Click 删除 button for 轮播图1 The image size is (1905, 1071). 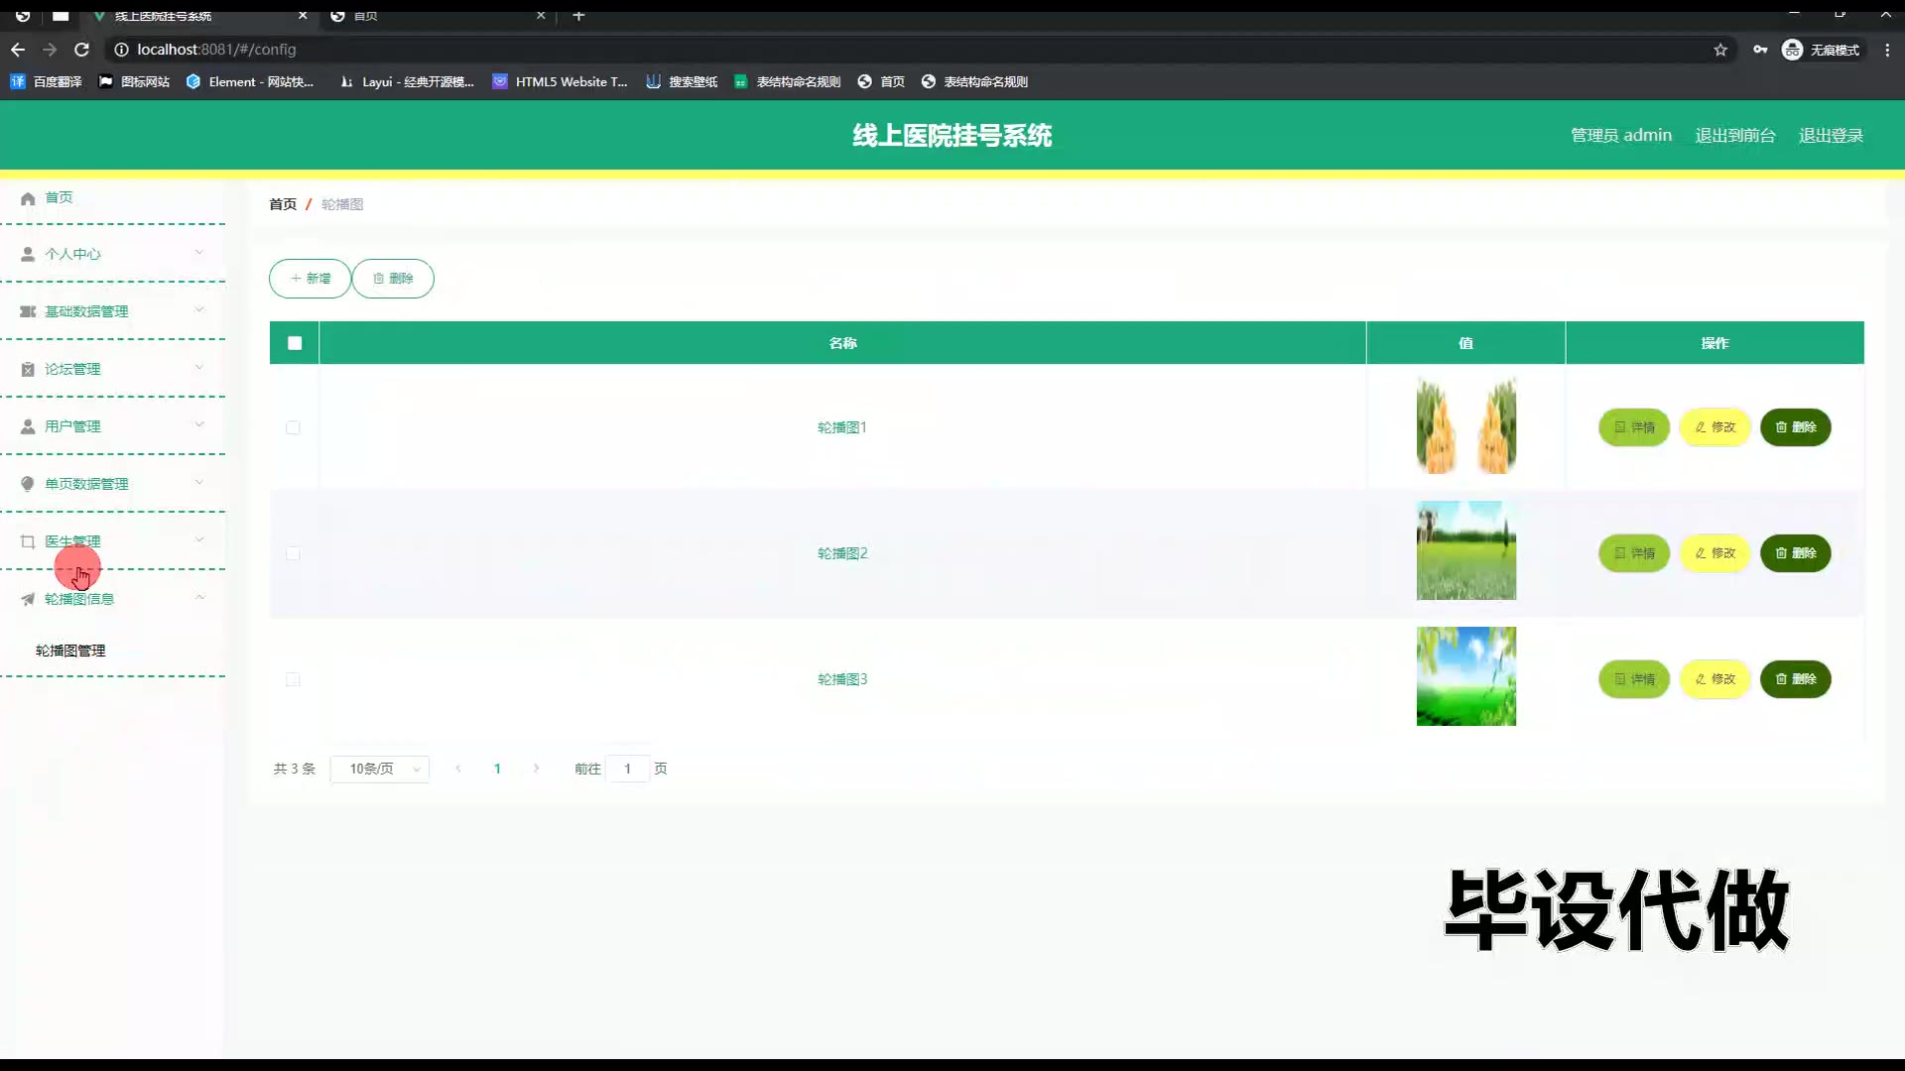coord(1796,427)
